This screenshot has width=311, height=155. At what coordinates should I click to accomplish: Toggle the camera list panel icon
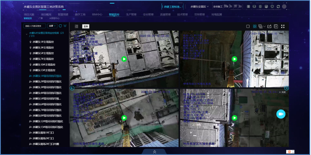point(76,26)
